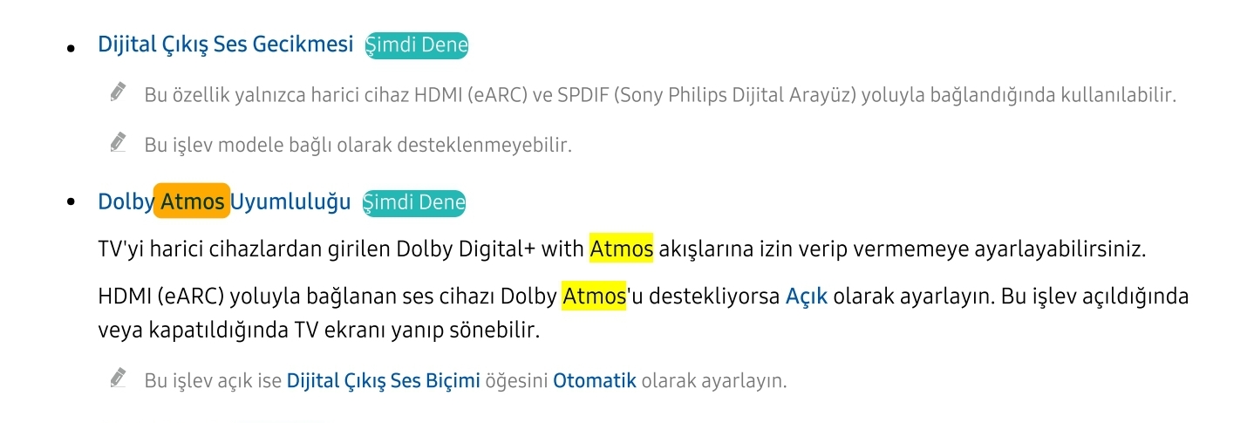Viewport: 1254px width, 423px height.
Task: Click paragraph starting 'TV'yi harici cihazlardan girilen'
Action: [622, 249]
